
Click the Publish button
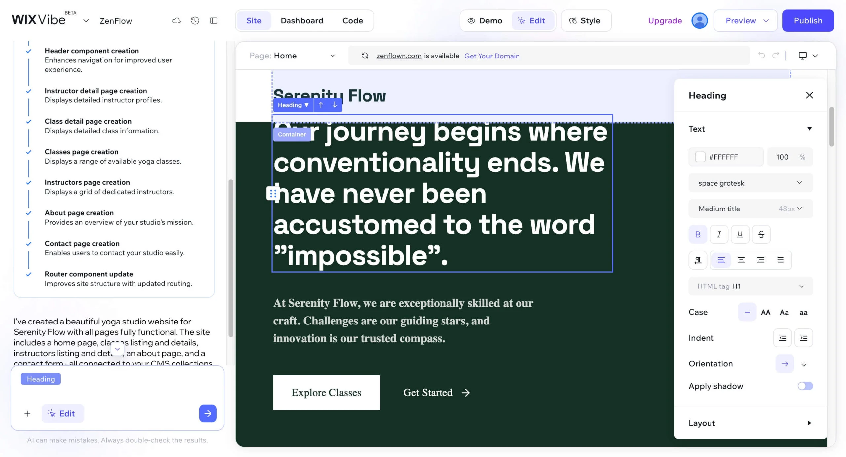pyautogui.click(x=808, y=20)
